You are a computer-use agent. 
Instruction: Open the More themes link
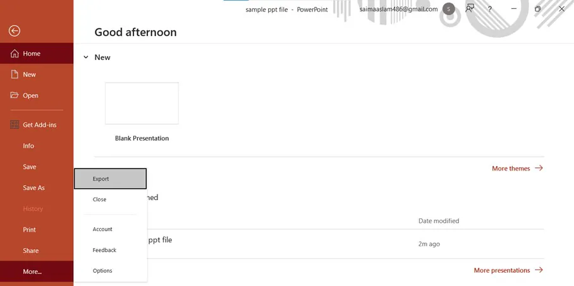point(516,169)
